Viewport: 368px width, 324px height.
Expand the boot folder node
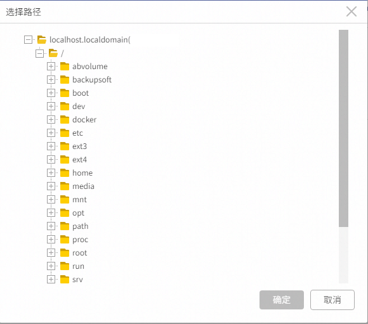click(x=51, y=93)
